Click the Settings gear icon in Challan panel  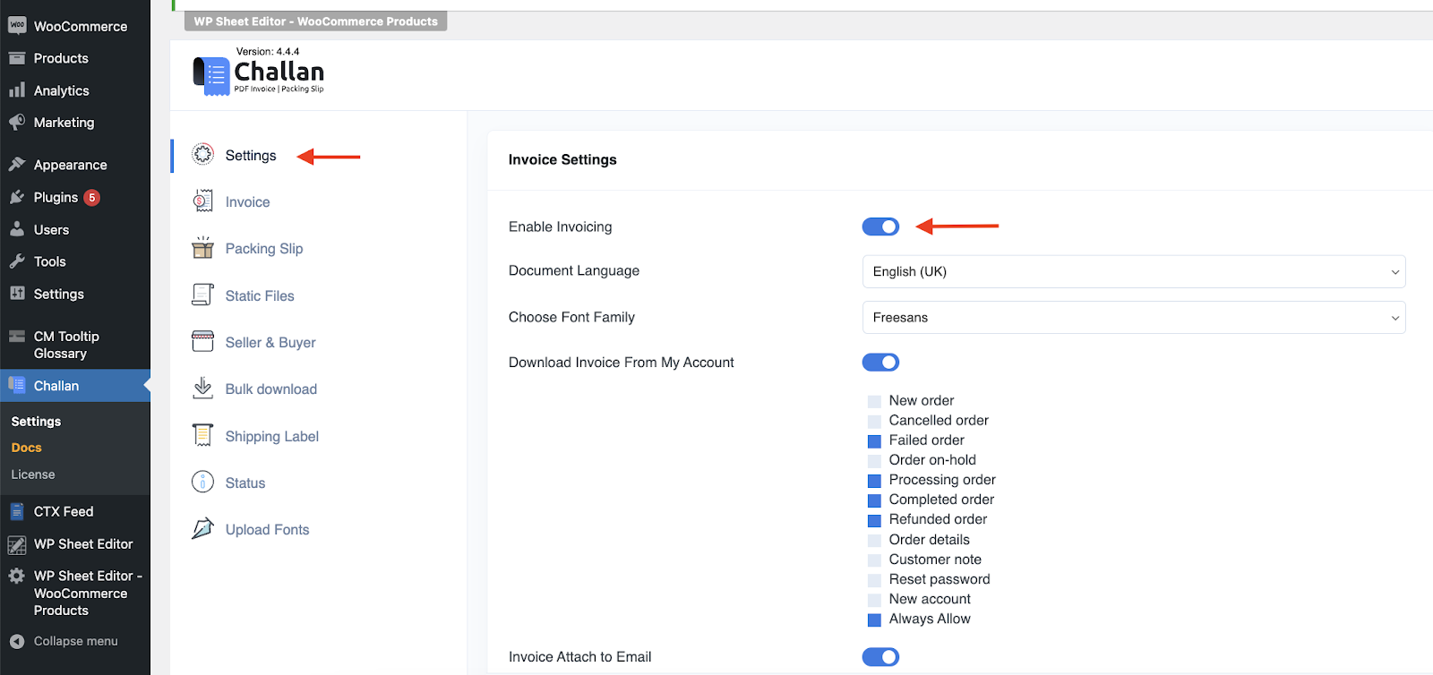[203, 154]
